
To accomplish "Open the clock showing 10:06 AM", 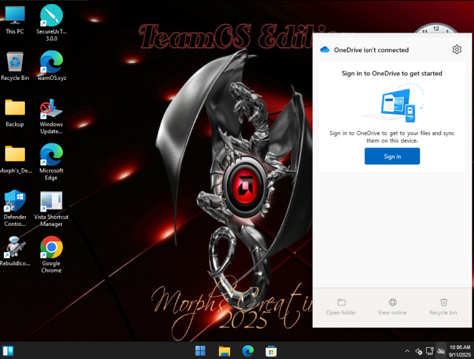I will [460, 351].
